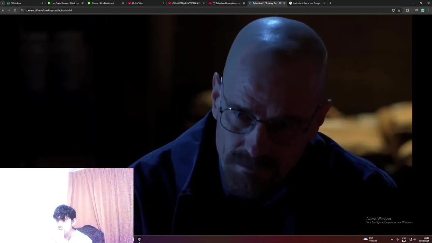Viewport: 432px width, 243px height.
Task: Close the Lian_Sorth Stream tab
Action: click(x=83, y=3)
